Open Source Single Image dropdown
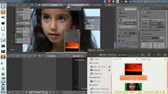This screenshot has height=94, width=168. (x=130, y=23)
